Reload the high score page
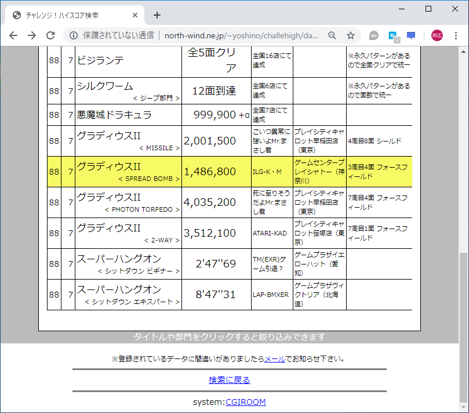469x413 pixels. (51, 35)
